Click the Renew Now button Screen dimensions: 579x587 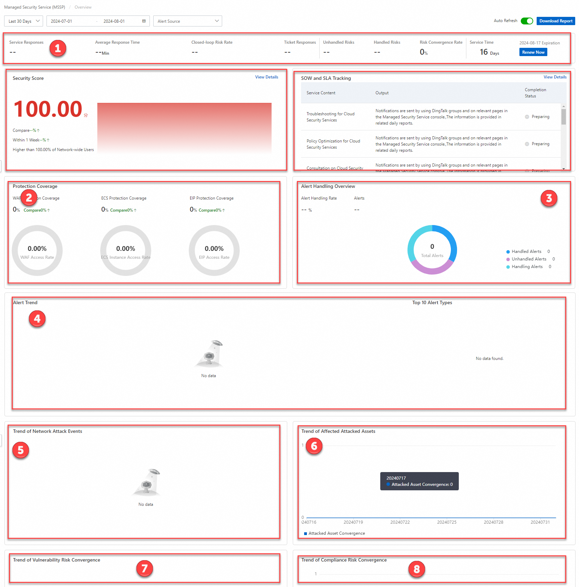pos(533,52)
